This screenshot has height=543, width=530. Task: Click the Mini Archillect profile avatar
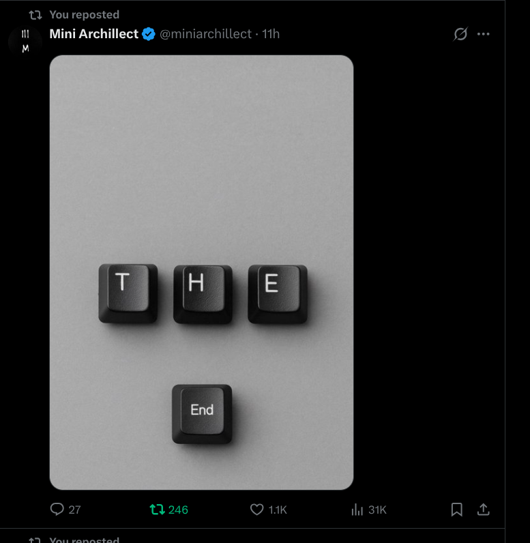(25, 41)
